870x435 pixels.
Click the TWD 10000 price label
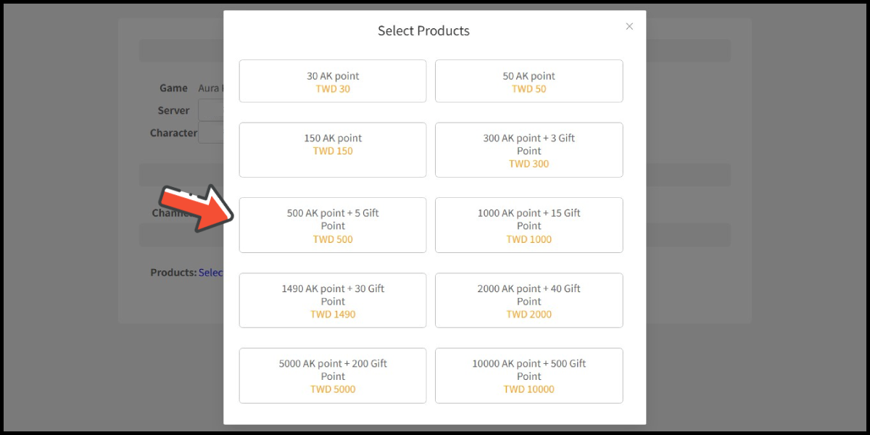(x=529, y=389)
